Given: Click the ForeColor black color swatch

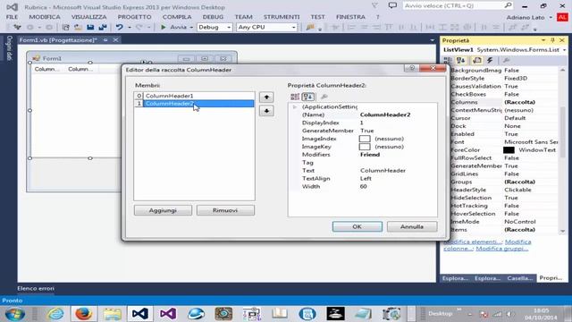Looking at the screenshot, I should click(509, 150).
